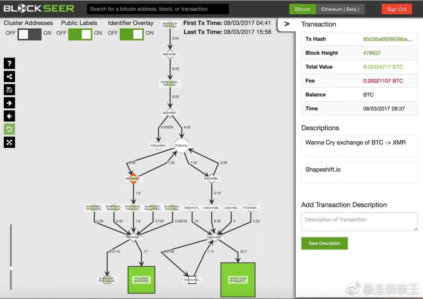Open the Tx Hash 95d36a6926639ba... link

click(x=387, y=39)
